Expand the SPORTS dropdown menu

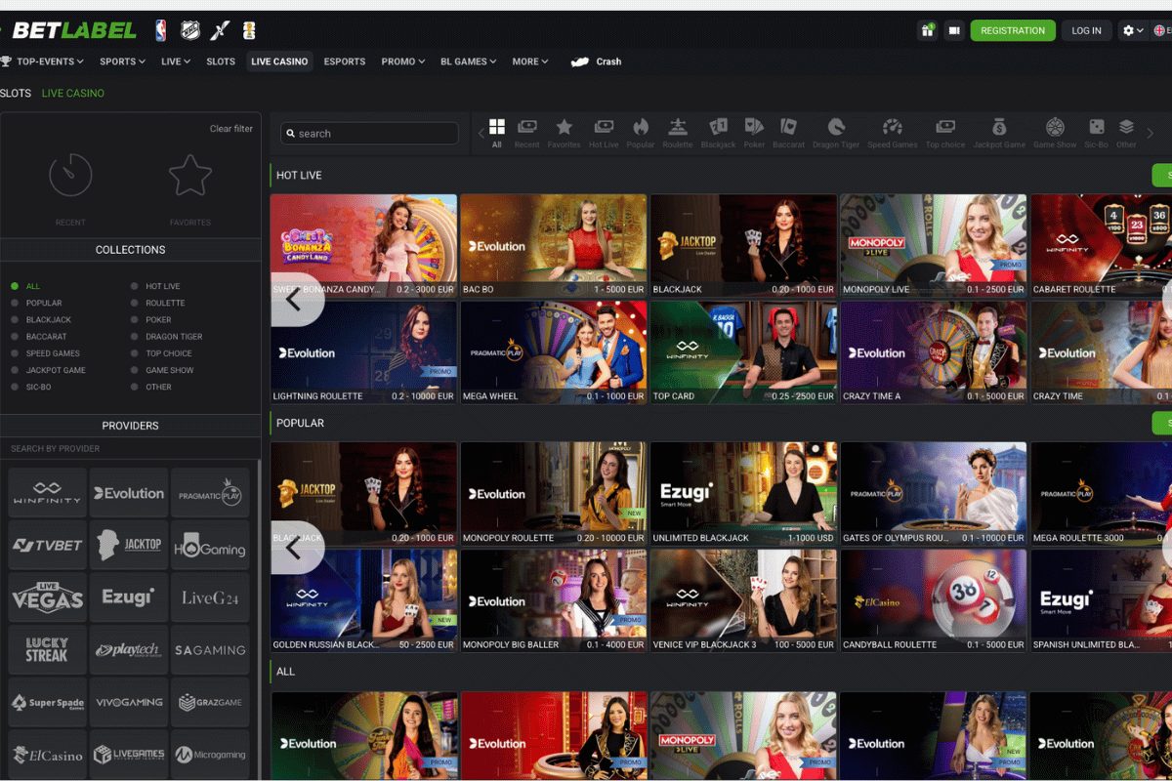[122, 62]
